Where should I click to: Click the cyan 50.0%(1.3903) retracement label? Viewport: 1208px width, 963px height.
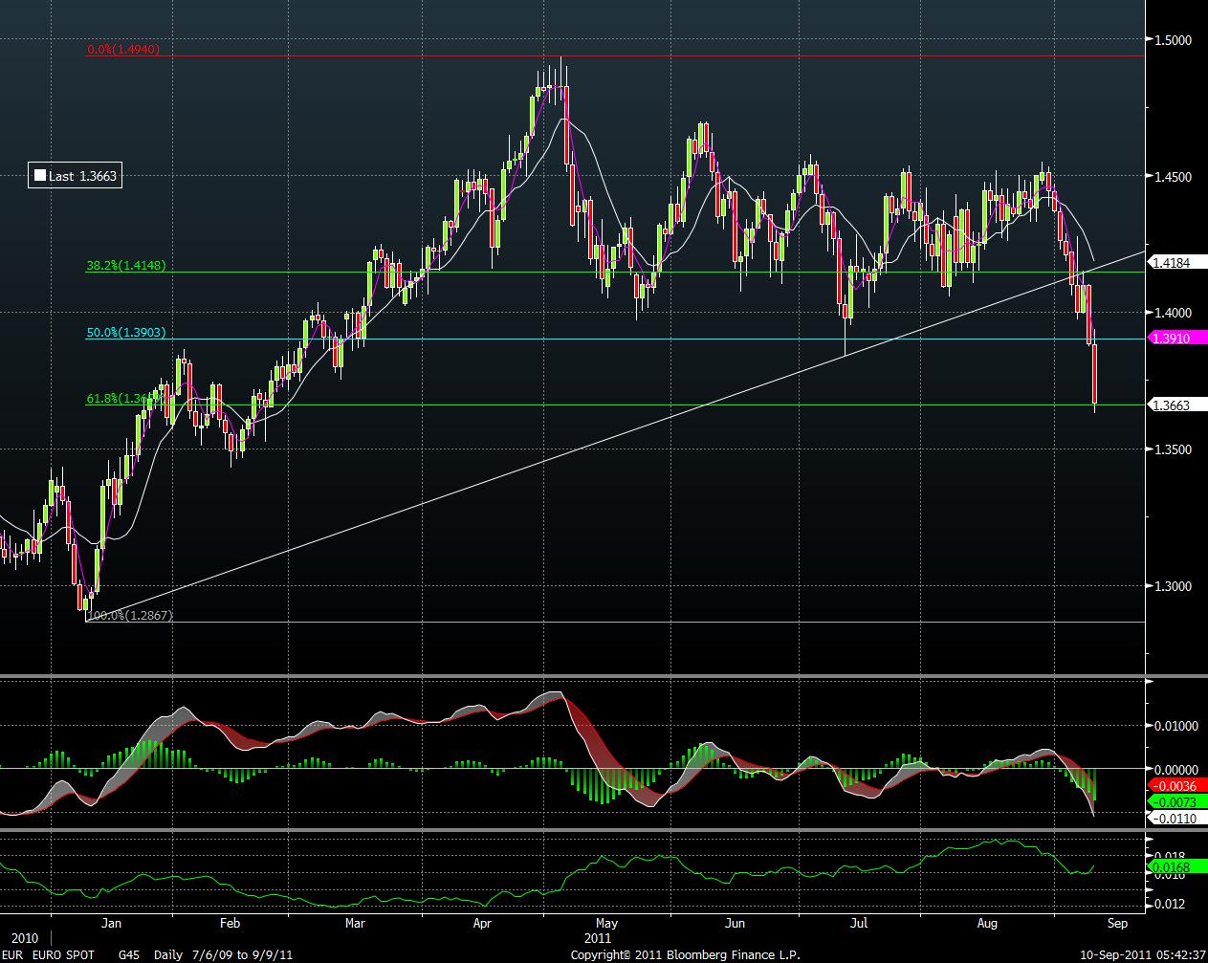(x=126, y=332)
